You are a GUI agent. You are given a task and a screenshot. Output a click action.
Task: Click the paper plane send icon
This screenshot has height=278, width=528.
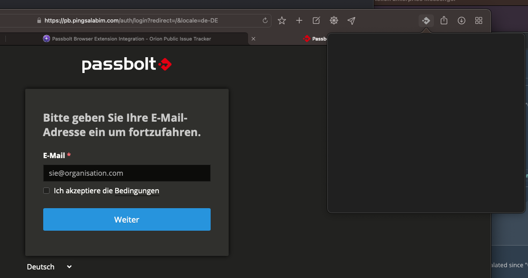click(352, 21)
